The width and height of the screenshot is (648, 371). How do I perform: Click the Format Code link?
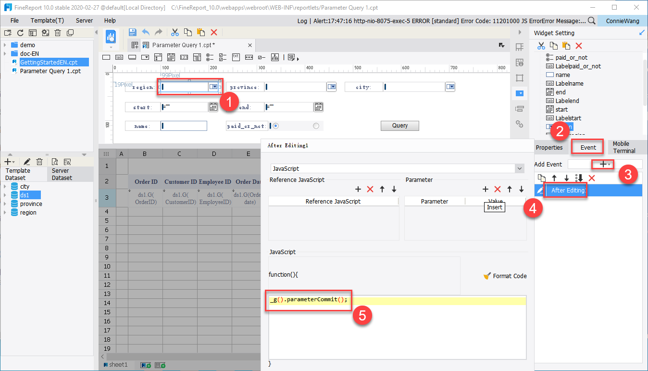pyautogui.click(x=509, y=276)
